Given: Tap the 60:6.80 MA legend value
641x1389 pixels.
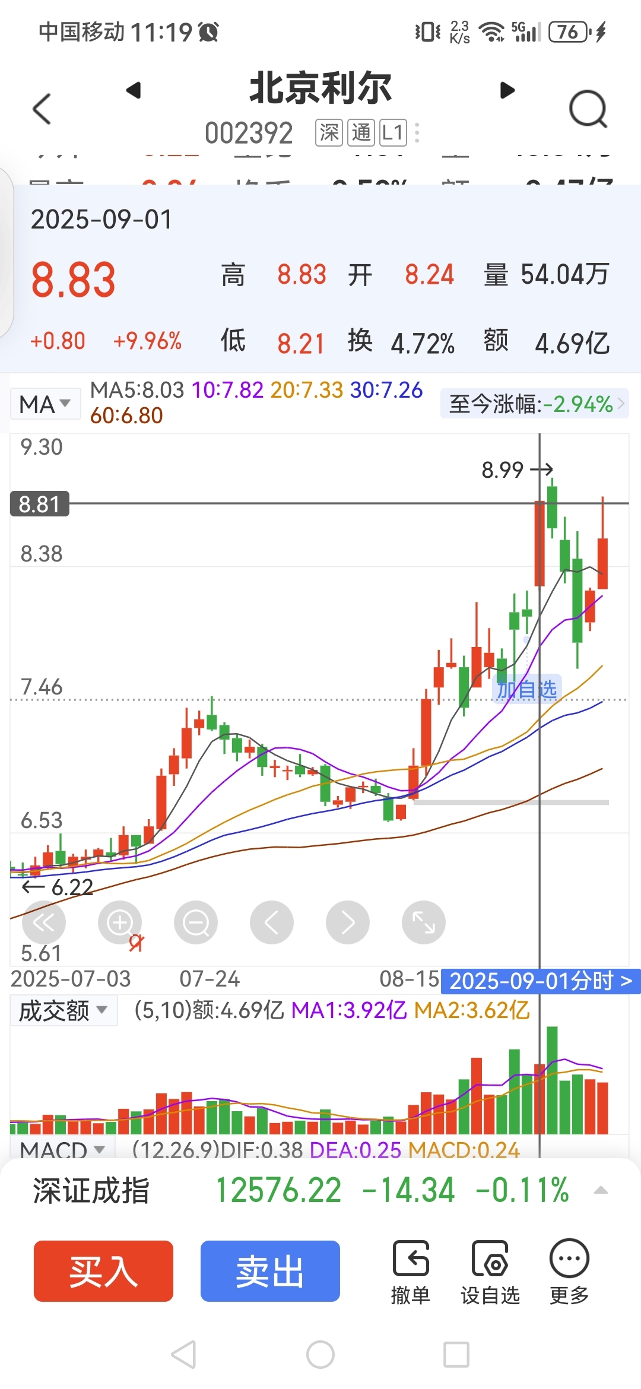Looking at the screenshot, I should pyautogui.click(x=126, y=416).
